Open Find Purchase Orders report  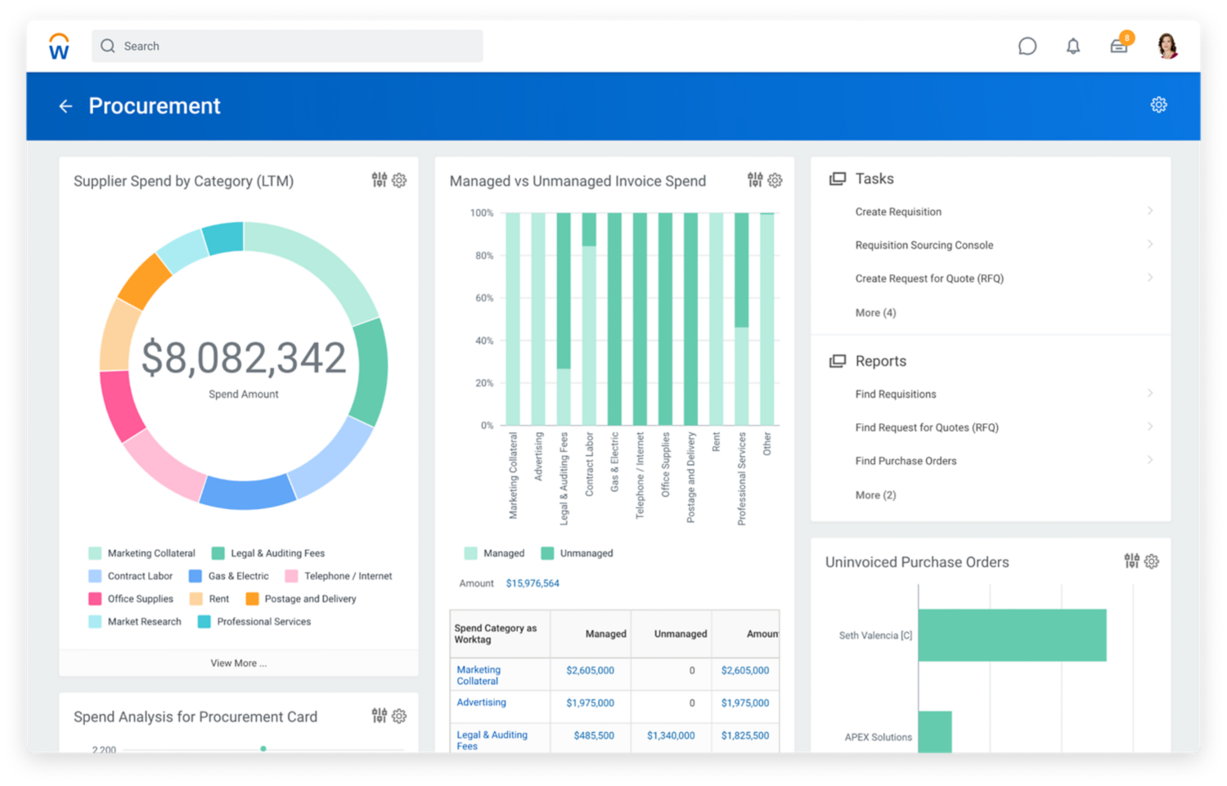[x=906, y=461]
